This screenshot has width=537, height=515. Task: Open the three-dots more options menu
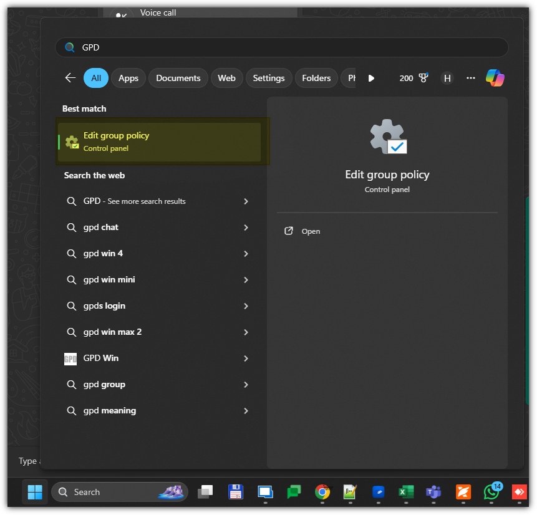click(471, 78)
